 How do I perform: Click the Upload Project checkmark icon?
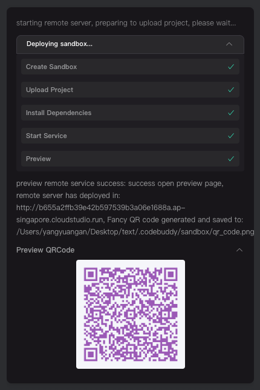click(x=231, y=90)
